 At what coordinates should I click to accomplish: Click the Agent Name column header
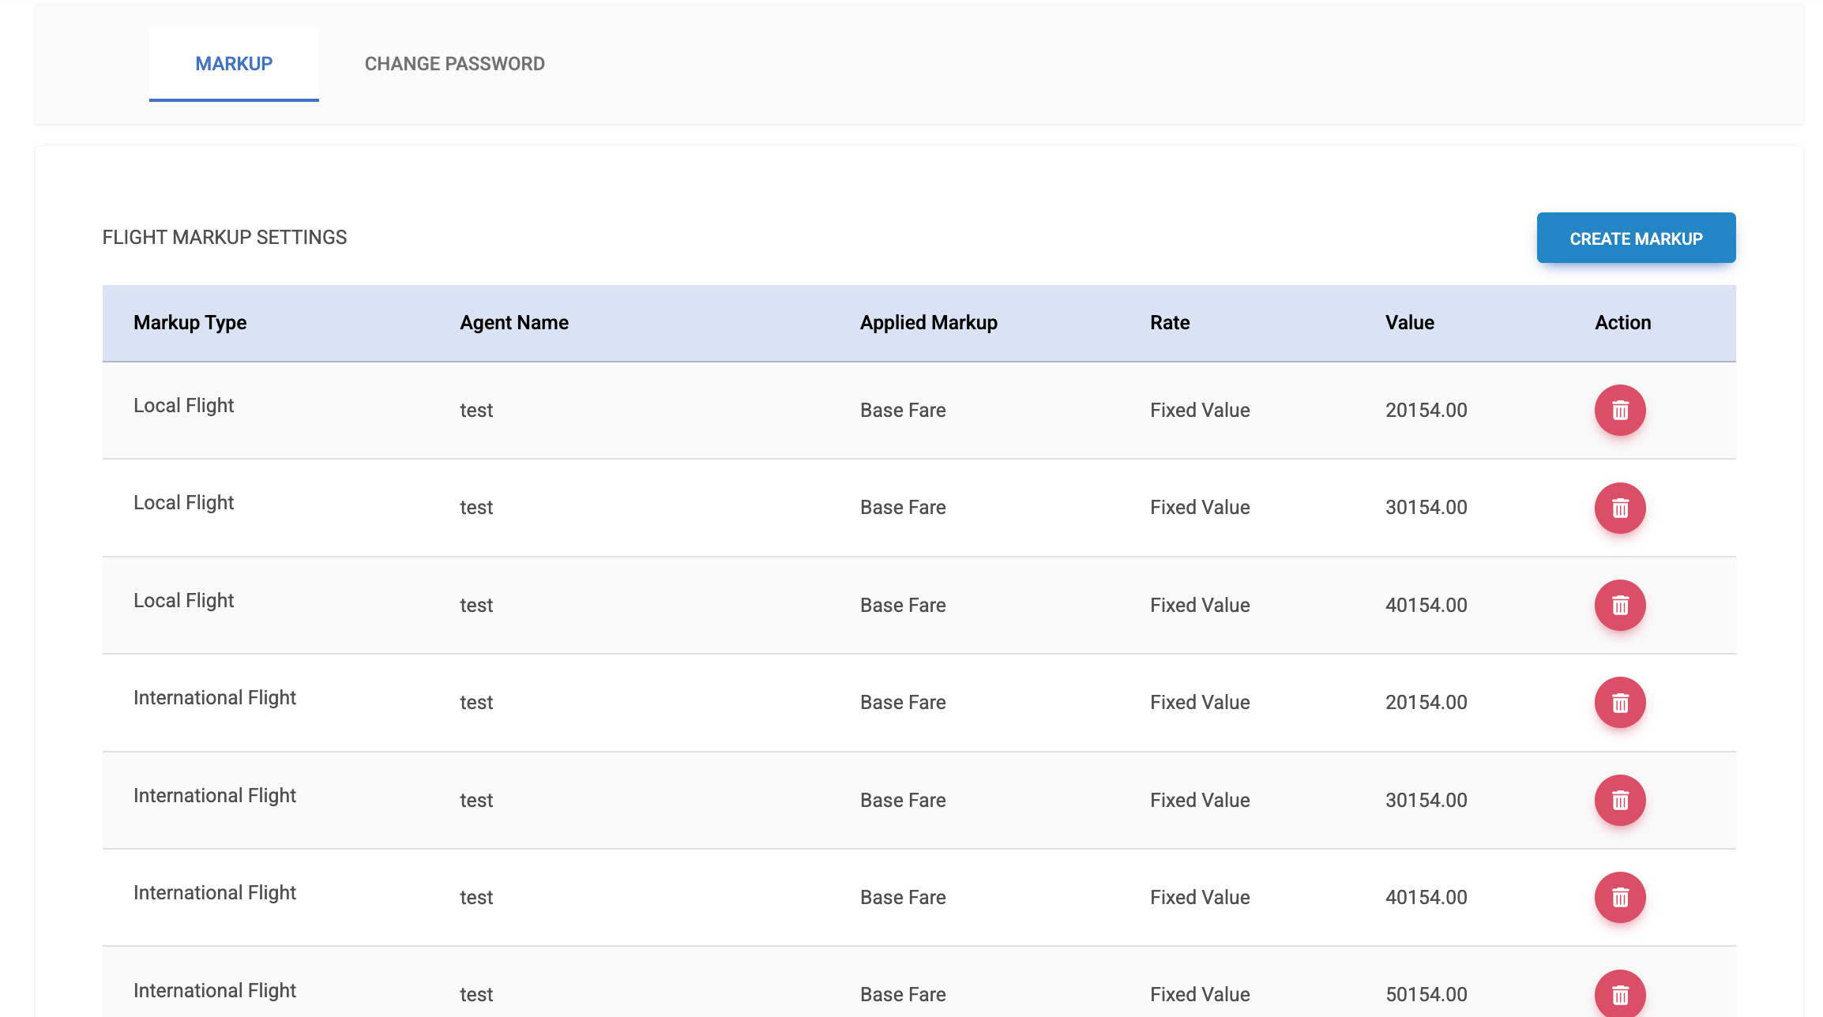[x=514, y=322]
